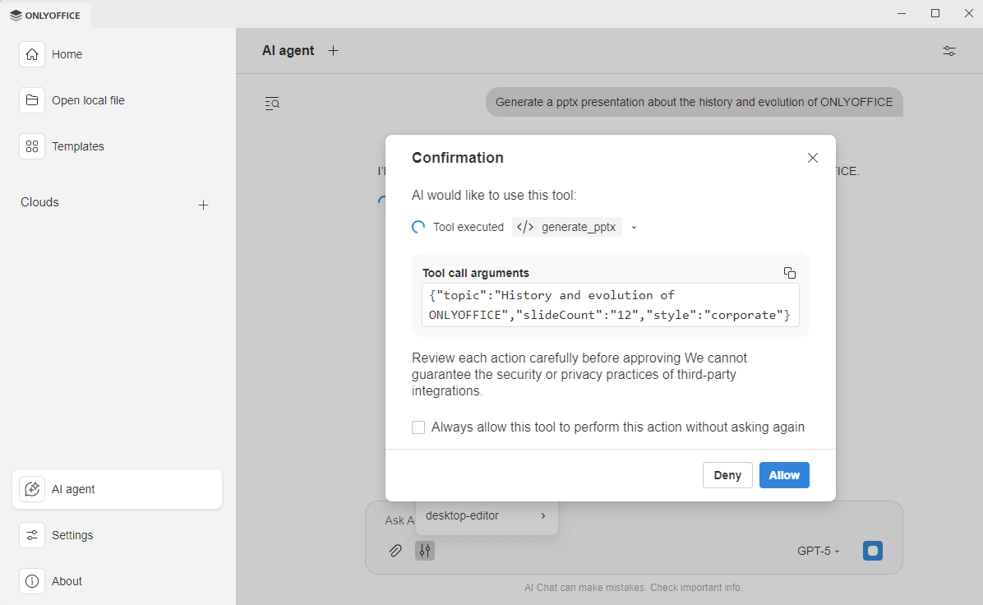983x605 pixels.
Task: Allow the generate_pptx tool execution
Action: click(784, 474)
